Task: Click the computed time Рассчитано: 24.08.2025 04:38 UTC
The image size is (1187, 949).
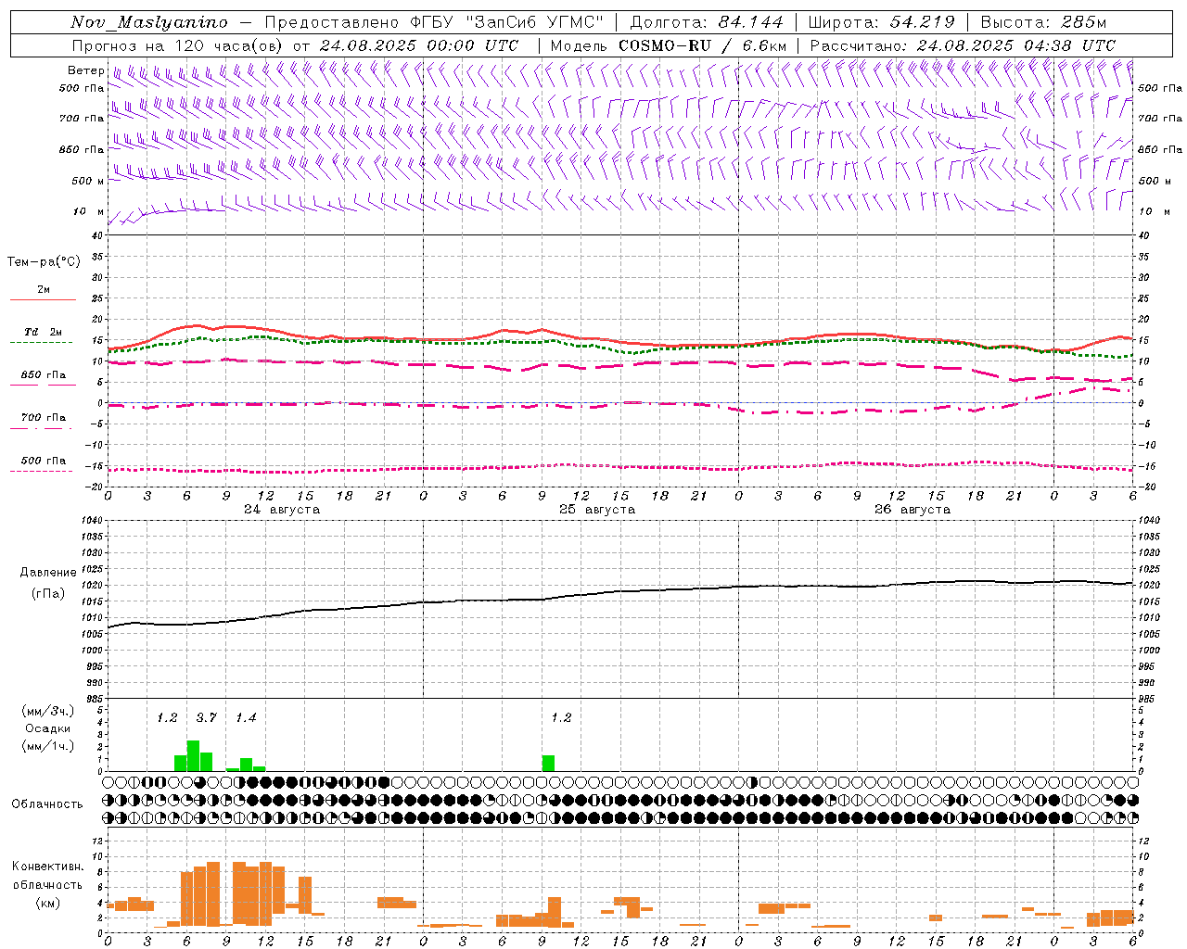Action: pyautogui.click(x=963, y=45)
